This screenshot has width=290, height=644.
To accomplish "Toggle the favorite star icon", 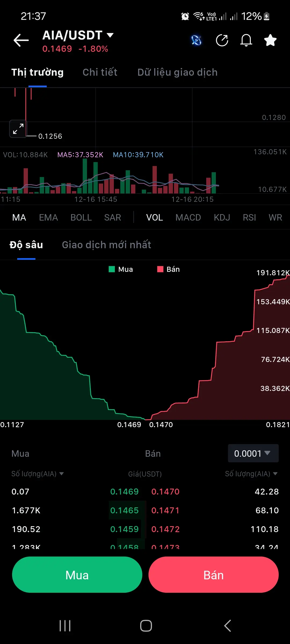I will coord(270,40).
